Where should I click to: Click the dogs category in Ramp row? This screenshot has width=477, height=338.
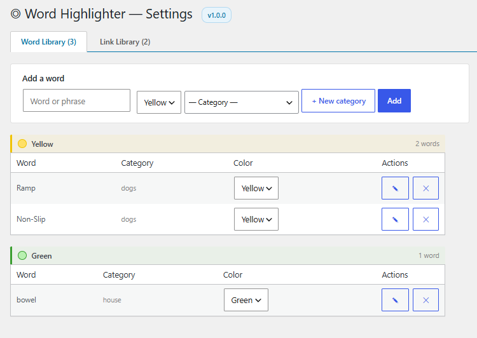128,189
